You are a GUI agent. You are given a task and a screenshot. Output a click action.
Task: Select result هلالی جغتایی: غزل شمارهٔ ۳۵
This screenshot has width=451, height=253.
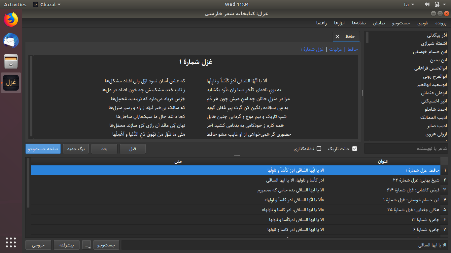point(383,210)
